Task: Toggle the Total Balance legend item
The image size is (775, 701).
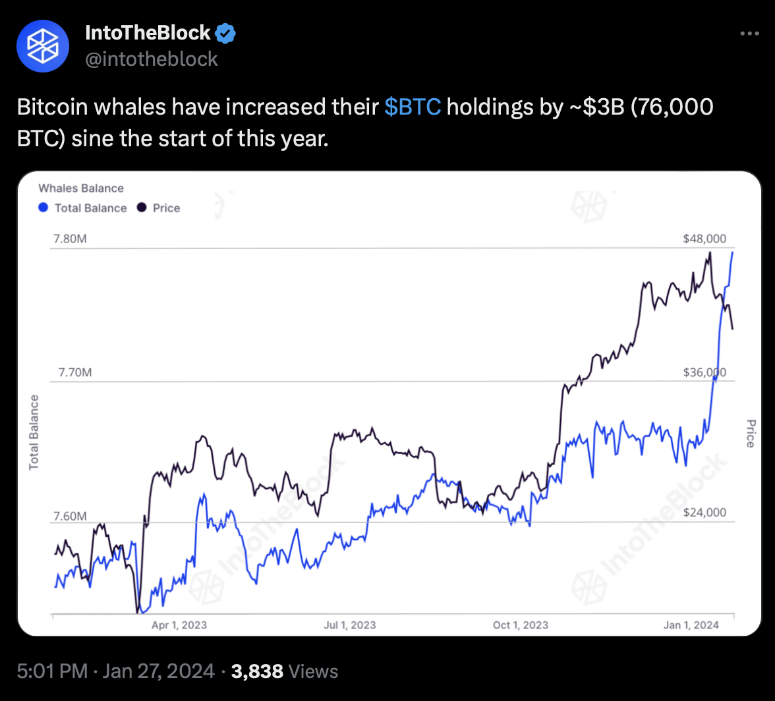Action: [90, 208]
